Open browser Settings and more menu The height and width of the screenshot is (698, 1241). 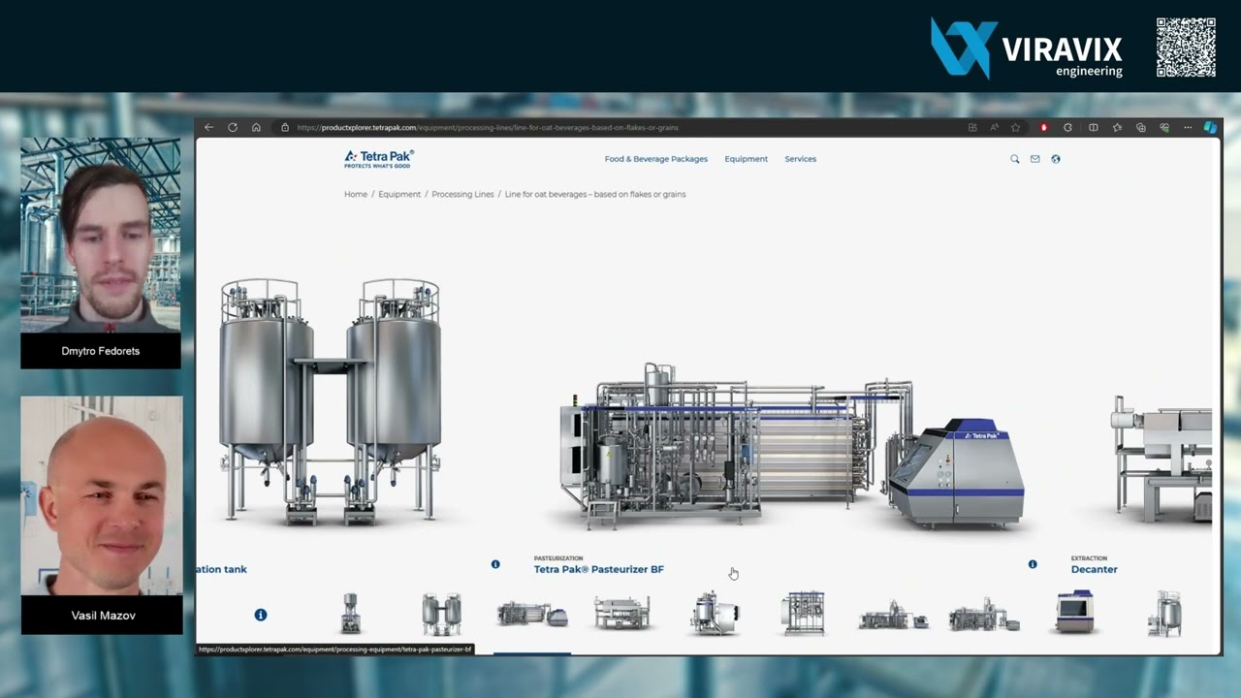1188,127
